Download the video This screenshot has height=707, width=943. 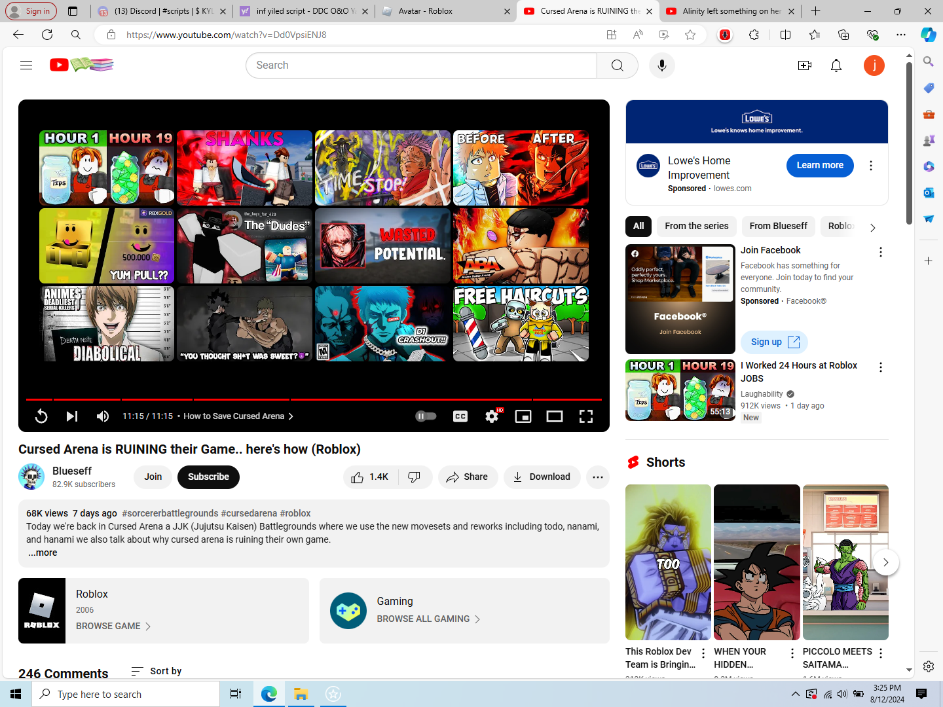click(x=542, y=477)
